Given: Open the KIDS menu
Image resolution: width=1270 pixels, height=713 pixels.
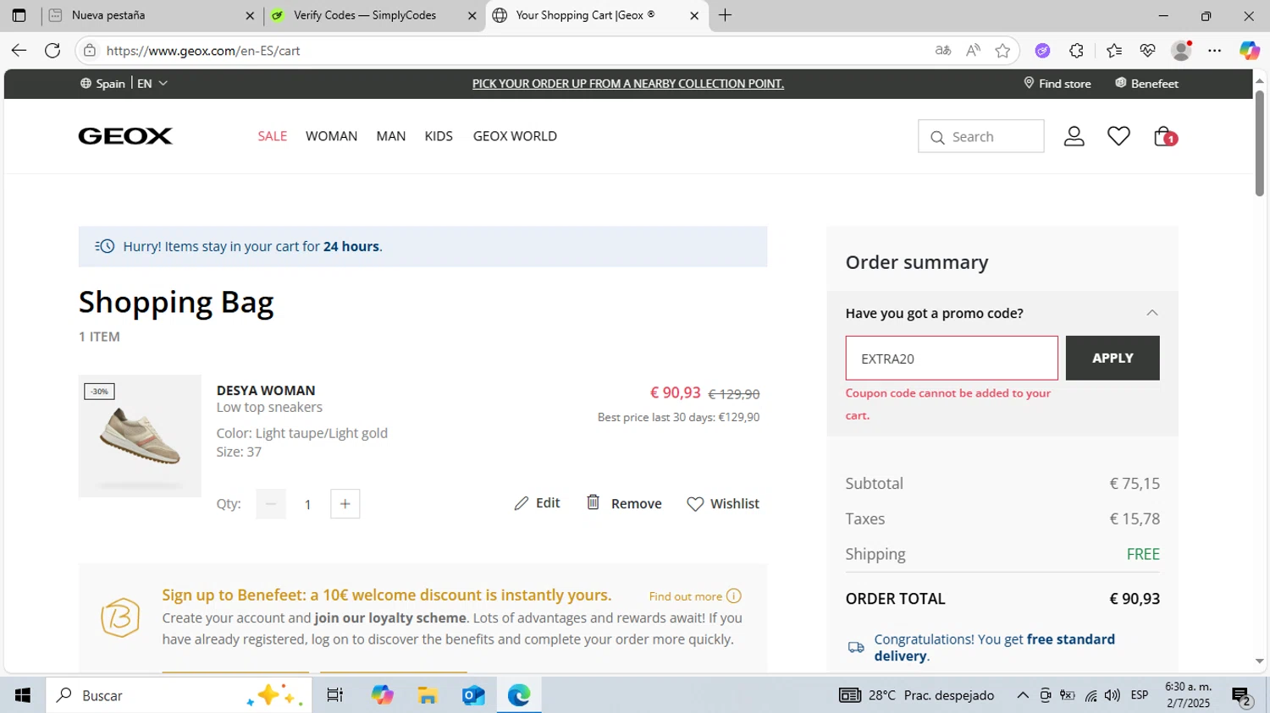Looking at the screenshot, I should click(439, 136).
